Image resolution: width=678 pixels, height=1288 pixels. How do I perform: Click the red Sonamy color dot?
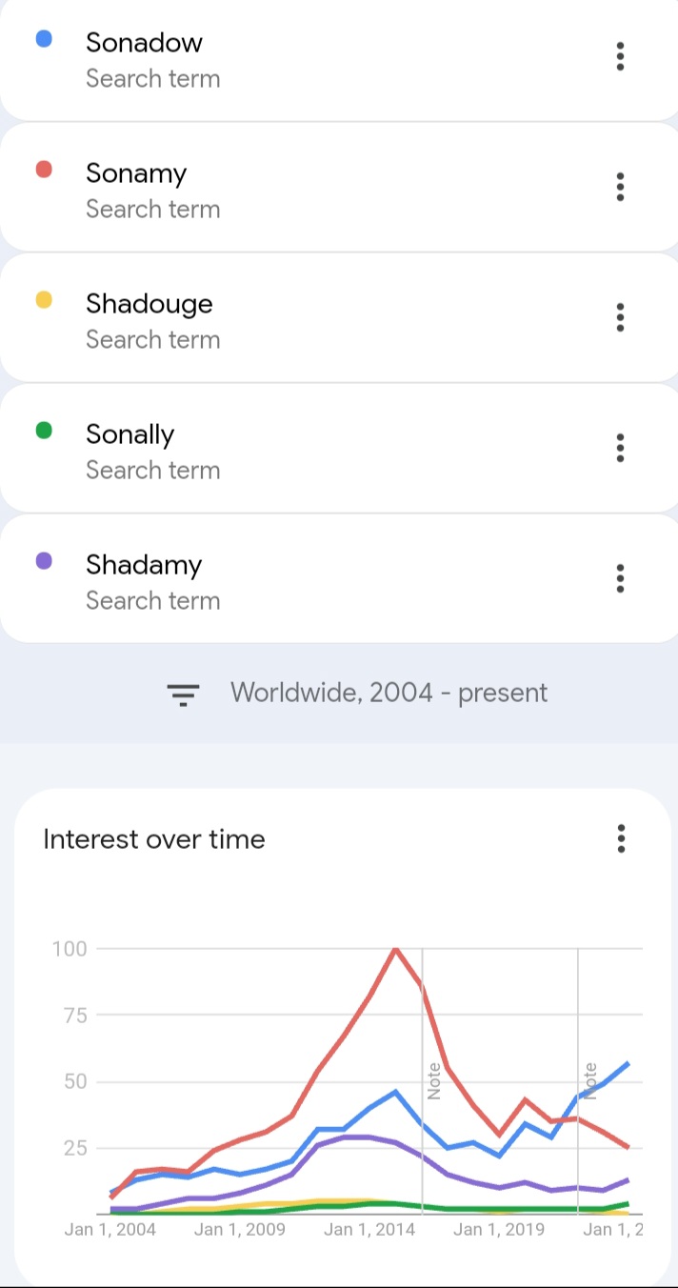pos(43,170)
